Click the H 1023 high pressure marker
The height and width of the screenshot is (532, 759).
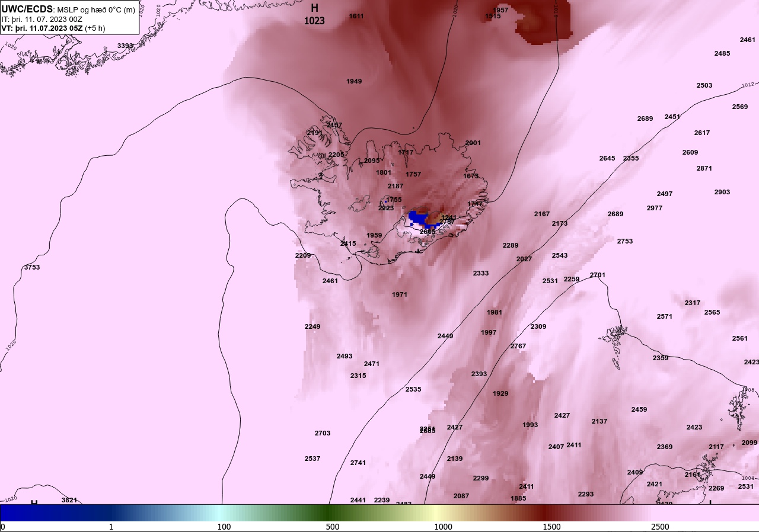click(314, 15)
